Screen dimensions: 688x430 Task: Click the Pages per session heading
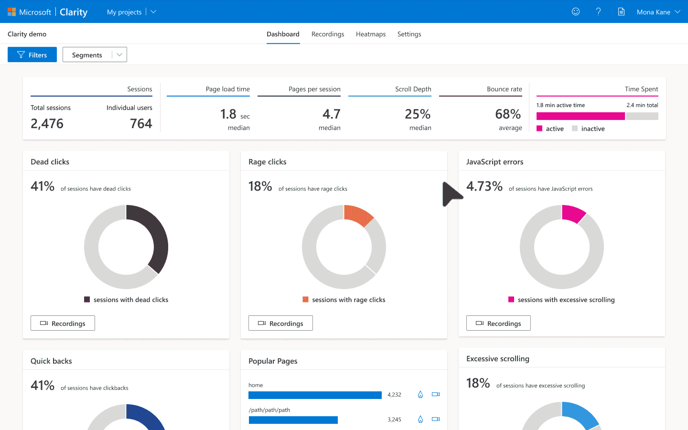pyautogui.click(x=314, y=89)
